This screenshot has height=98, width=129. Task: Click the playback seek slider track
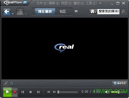68,92
